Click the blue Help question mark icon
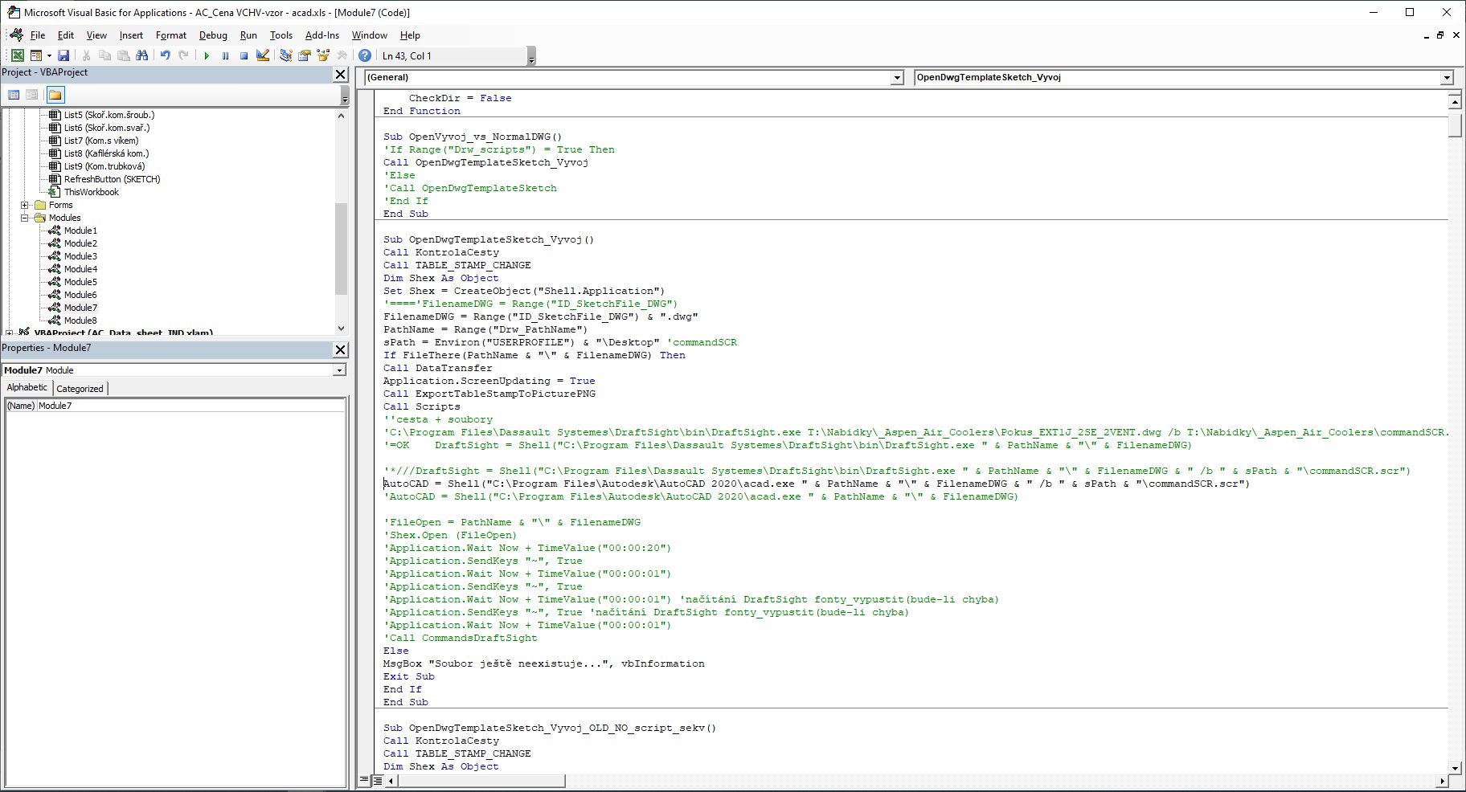Screen dimensions: 1466x792 tap(365, 55)
